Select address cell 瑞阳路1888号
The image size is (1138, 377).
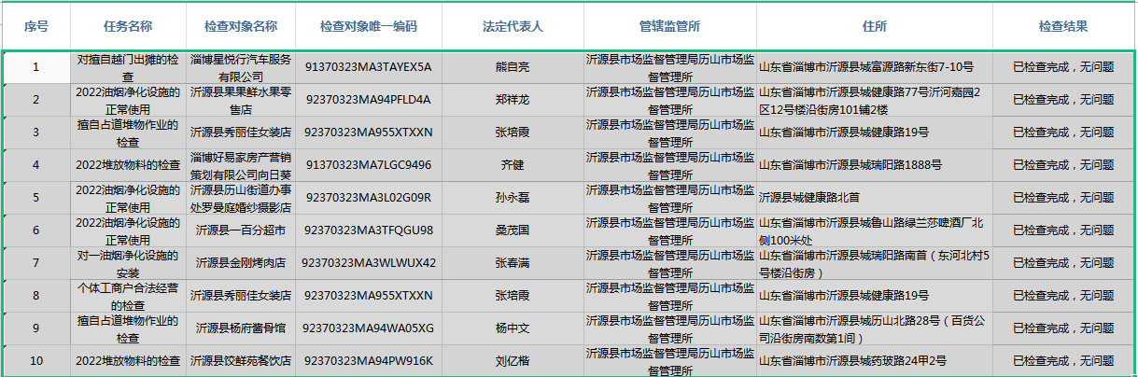coord(873,165)
